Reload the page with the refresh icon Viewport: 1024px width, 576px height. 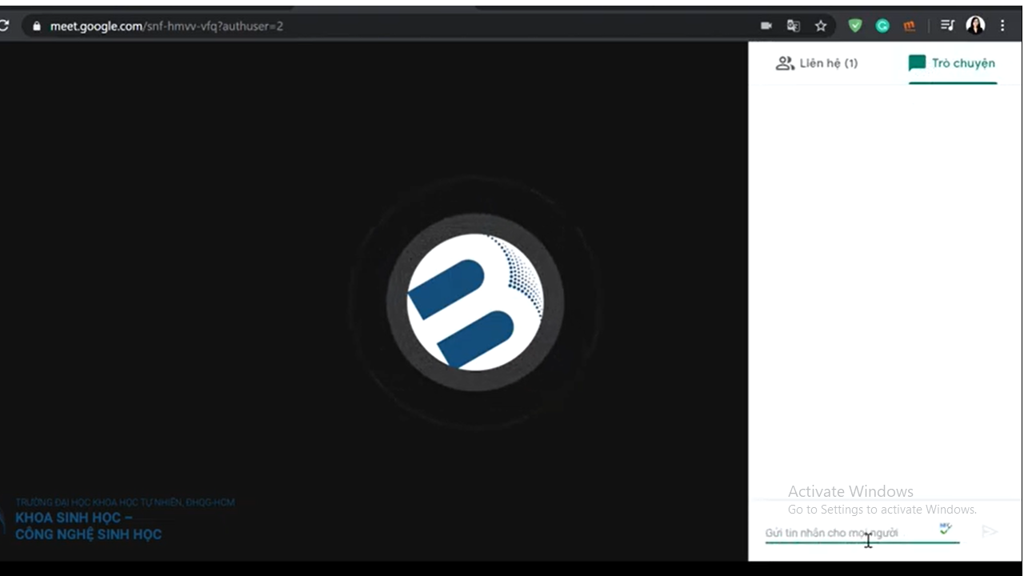pos(3,26)
